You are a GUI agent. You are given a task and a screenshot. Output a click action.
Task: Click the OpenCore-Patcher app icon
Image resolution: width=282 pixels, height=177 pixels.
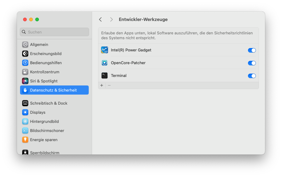pyautogui.click(x=105, y=63)
